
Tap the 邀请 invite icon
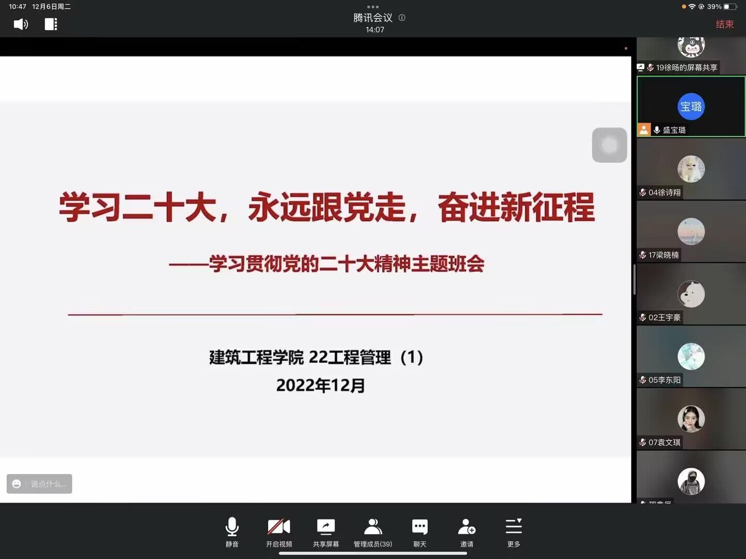coord(466,532)
